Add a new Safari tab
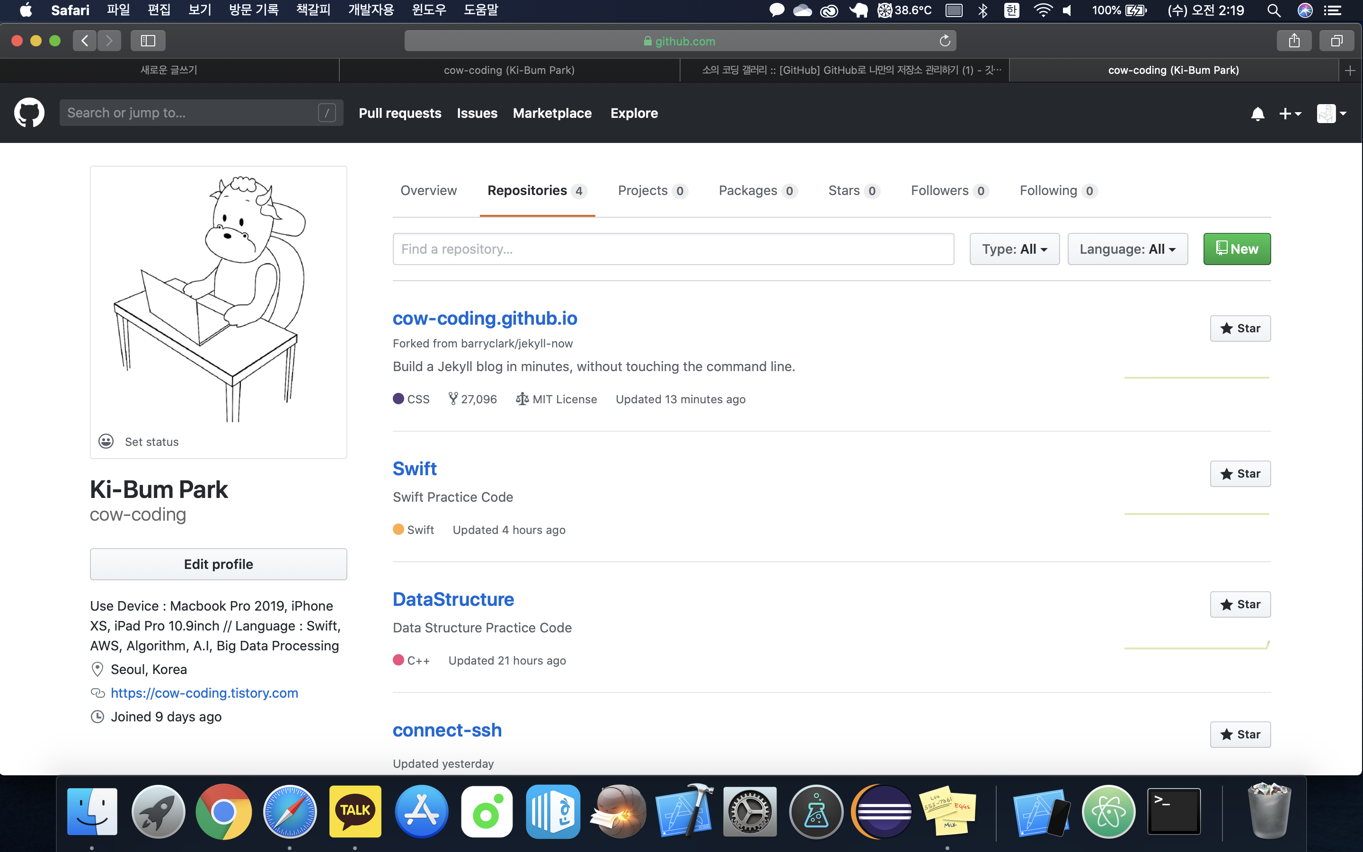 [x=1349, y=71]
